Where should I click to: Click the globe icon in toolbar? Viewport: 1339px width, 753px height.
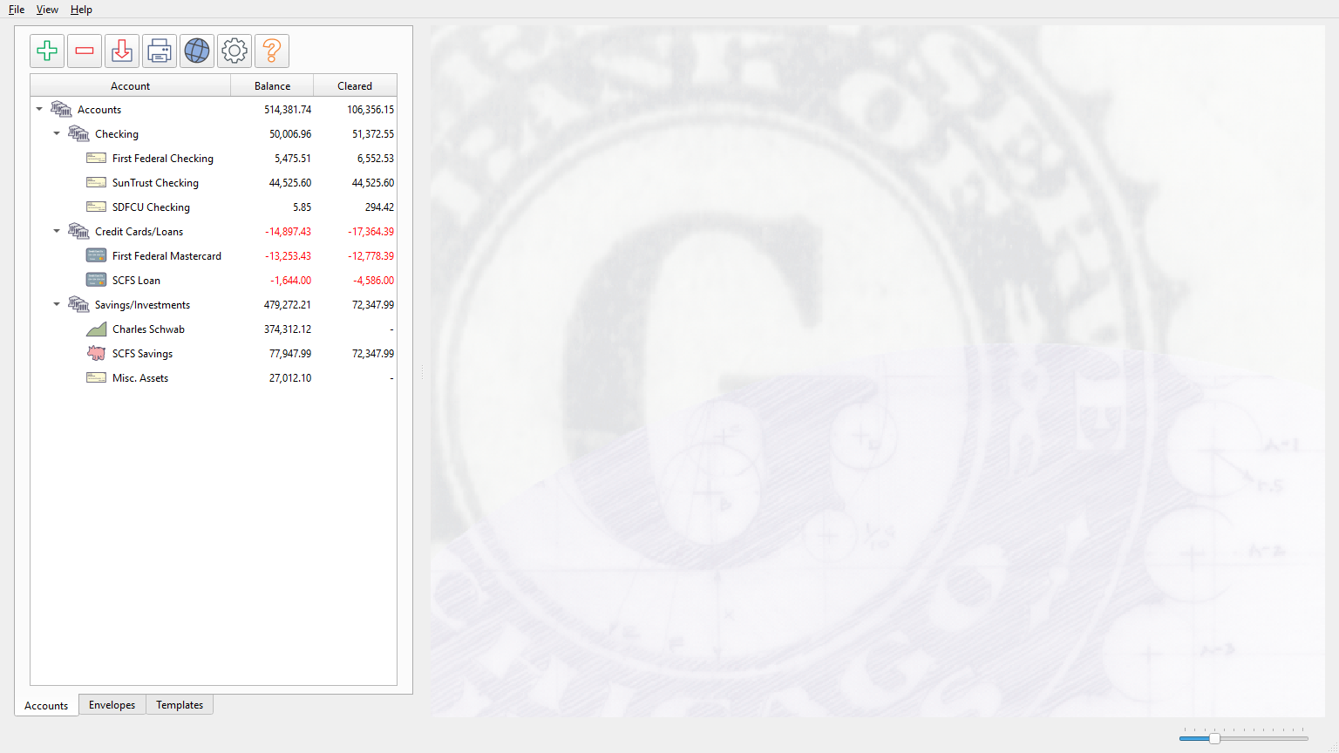pos(197,51)
